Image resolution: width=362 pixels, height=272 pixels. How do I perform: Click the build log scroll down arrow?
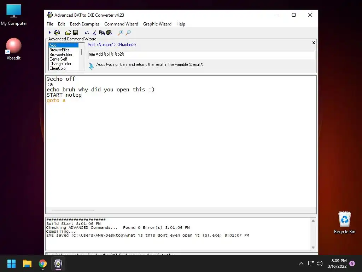(313, 248)
